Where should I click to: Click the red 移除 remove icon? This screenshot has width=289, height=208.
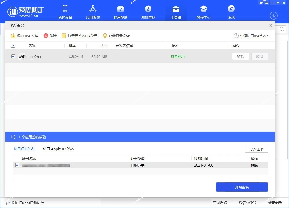tap(46, 36)
